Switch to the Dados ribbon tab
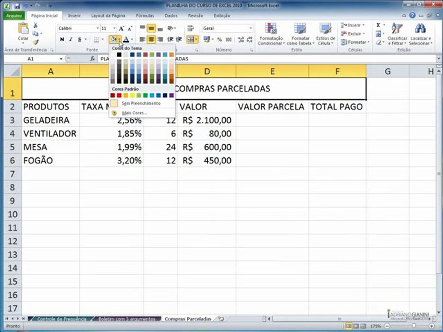This screenshot has height=332, width=443. click(x=171, y=16)
